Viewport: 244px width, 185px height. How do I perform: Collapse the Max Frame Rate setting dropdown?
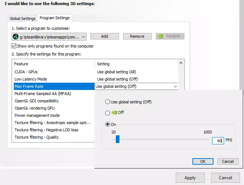(x=175, y=86)
